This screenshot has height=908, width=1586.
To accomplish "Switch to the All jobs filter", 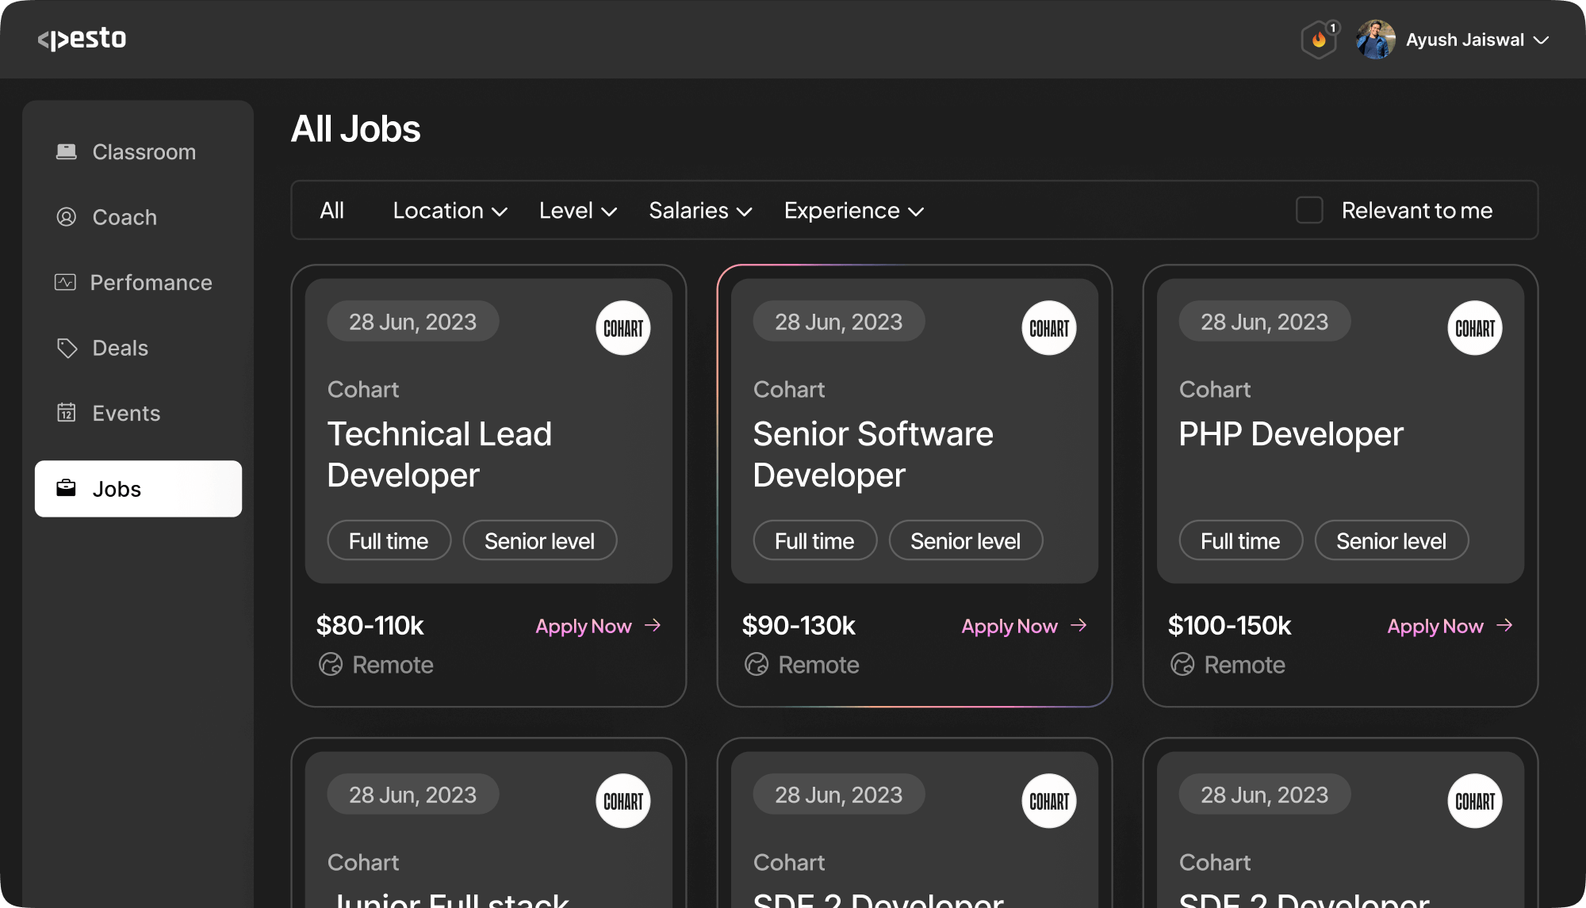I will 332,210.
